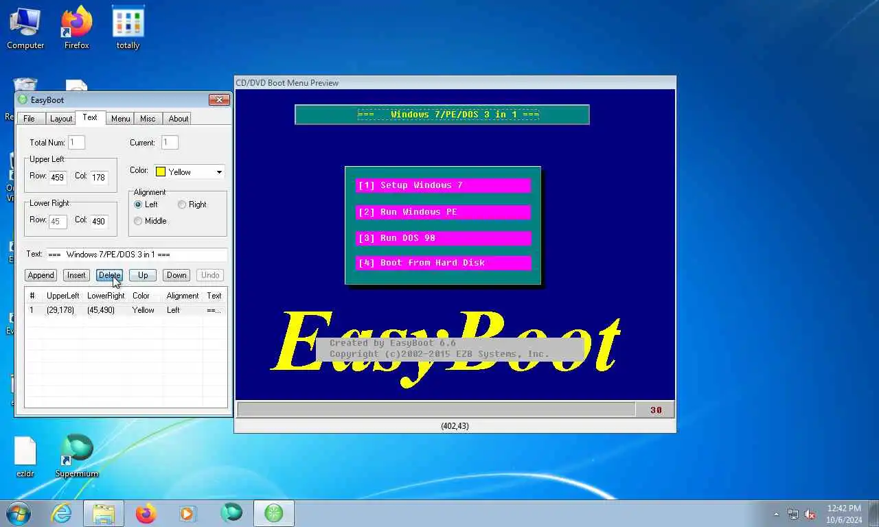Image resolution: width=879 pixels, height=527 pixels.
Task: Launch the Supermium desktop shortcut
Action: tap(77, 457)
